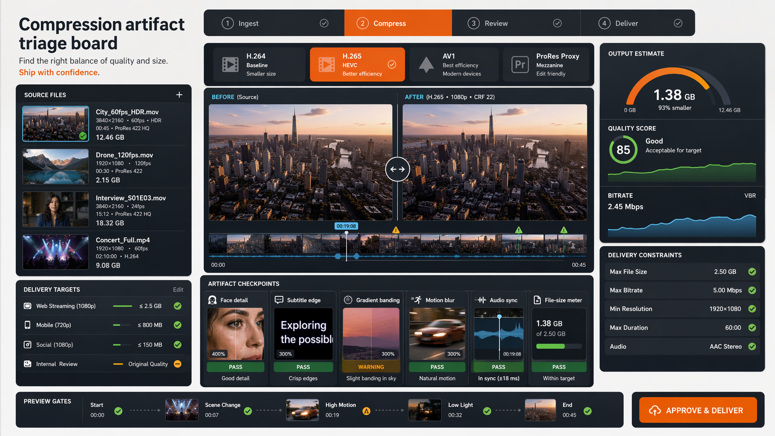Click the orange warning marker on timeline
775x436 pixels.
pos(396,230)
